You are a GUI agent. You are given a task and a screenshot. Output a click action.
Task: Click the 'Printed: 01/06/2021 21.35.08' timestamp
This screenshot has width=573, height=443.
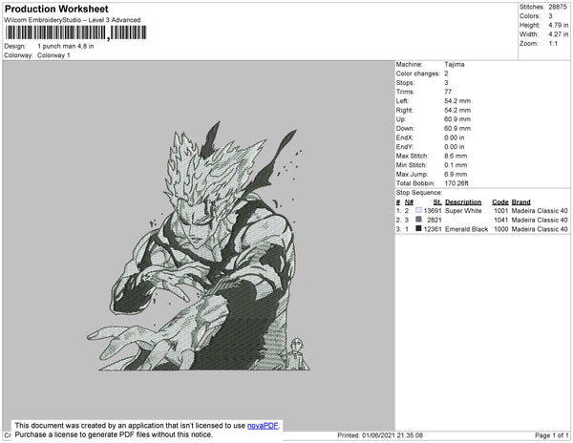(380, 435)
